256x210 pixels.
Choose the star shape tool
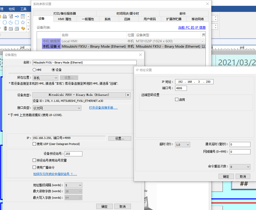coord(23,22)
